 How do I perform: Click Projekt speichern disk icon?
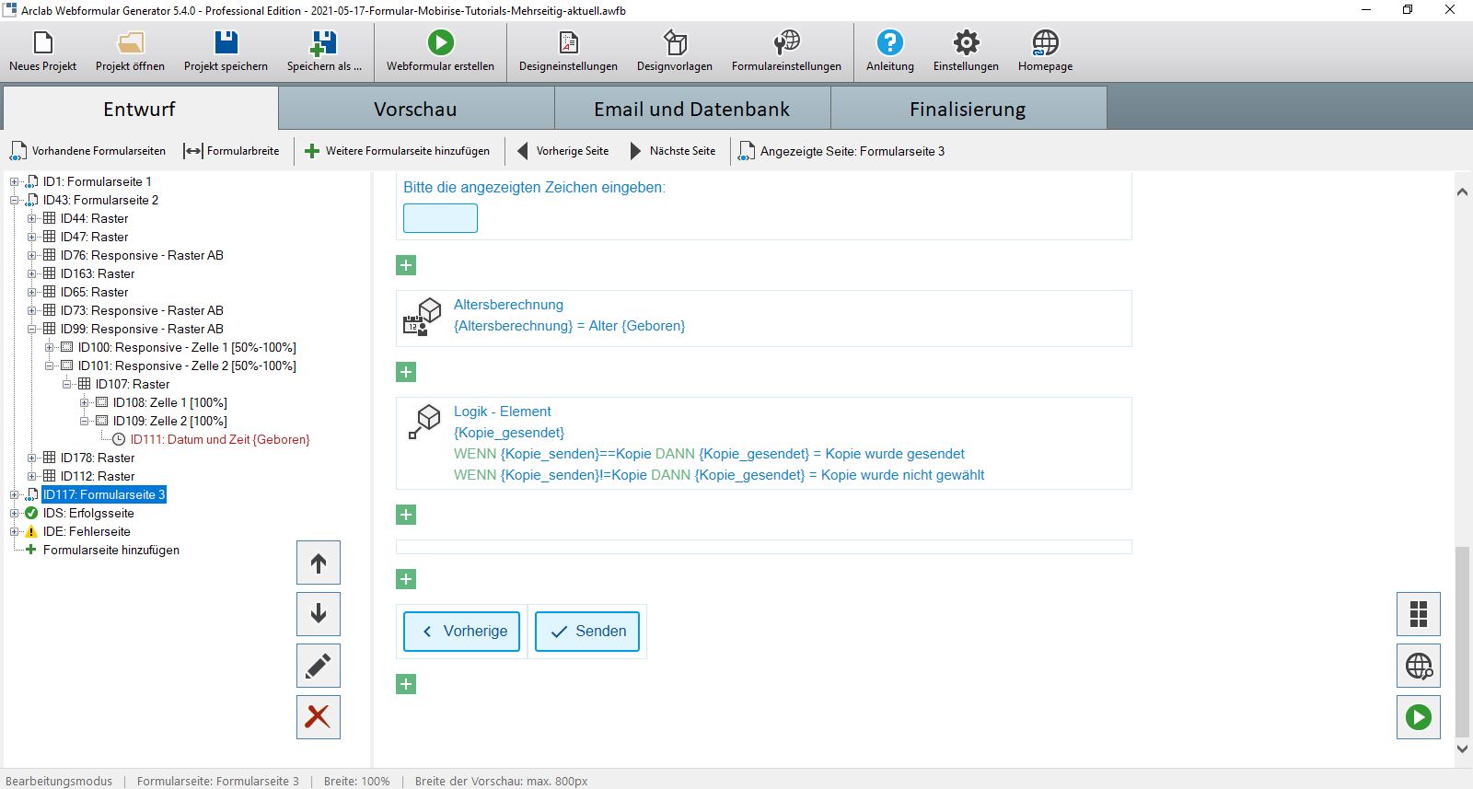[x=226, y=42]
